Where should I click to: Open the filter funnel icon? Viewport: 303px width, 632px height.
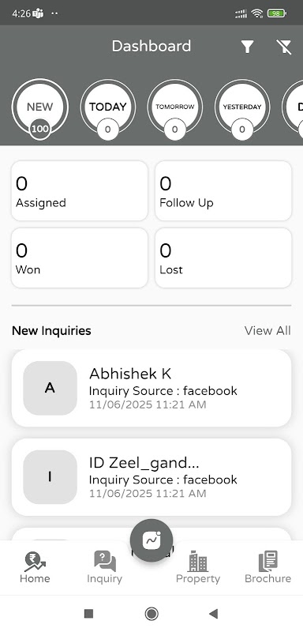248,47
